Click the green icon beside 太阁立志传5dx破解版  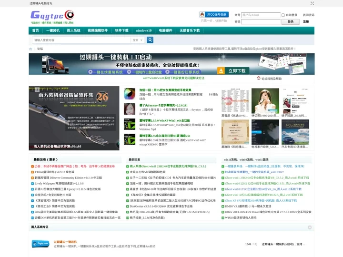(128, 172)
